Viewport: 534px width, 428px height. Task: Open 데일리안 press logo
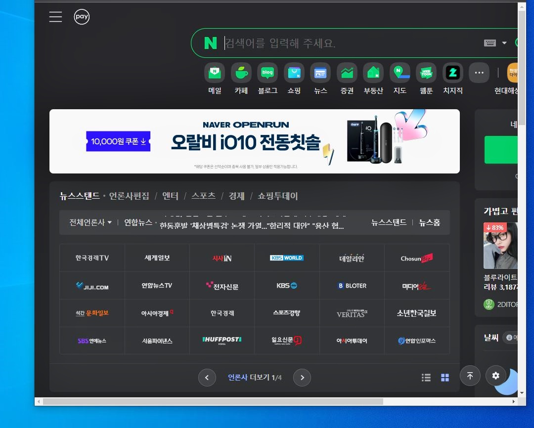coord(352,258)
